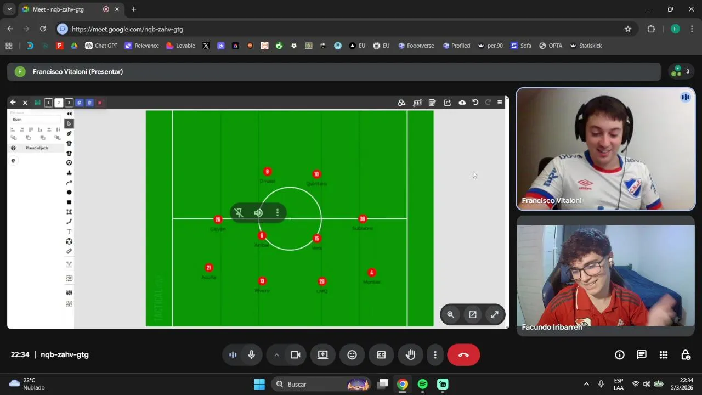The height and width of the screenshot is (395, 702).
Task: Zoom into presentation with magnifier button
Action: point(450,314)
